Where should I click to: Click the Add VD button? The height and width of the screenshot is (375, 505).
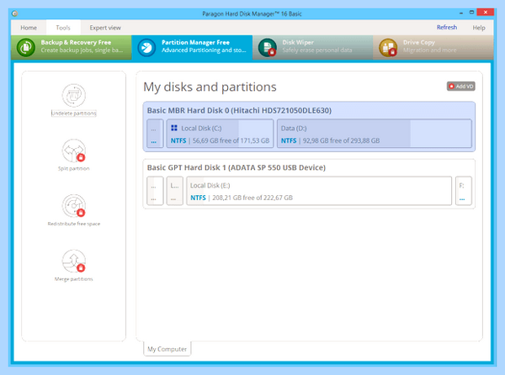(461, 87)
